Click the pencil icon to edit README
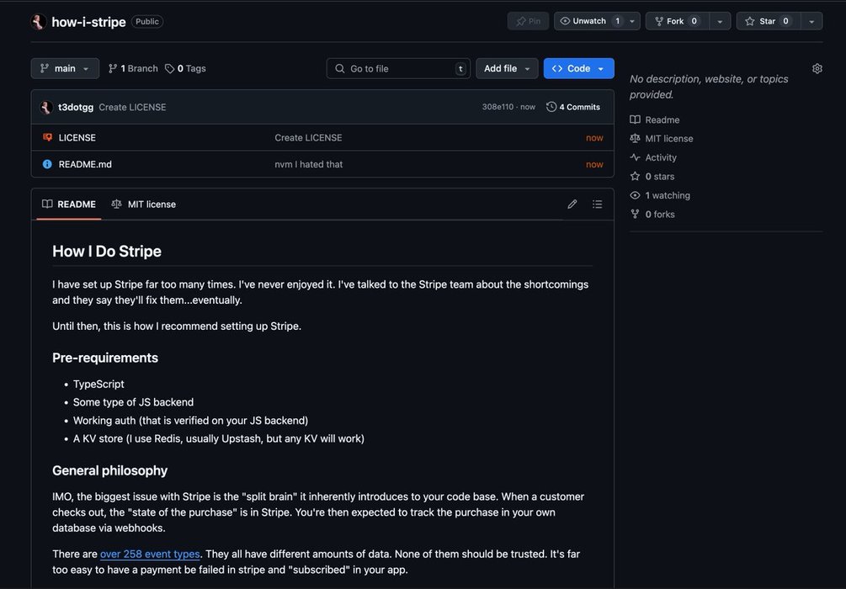The height and width of the screenshot is (589, 846). pos(572,204)
